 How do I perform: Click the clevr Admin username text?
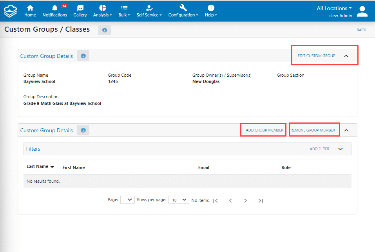(x=341, y=16)
